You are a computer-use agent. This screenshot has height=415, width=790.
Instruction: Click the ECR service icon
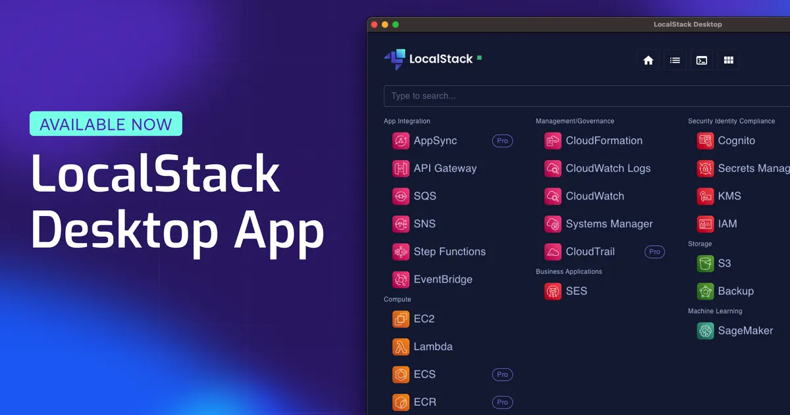(401, 402)
